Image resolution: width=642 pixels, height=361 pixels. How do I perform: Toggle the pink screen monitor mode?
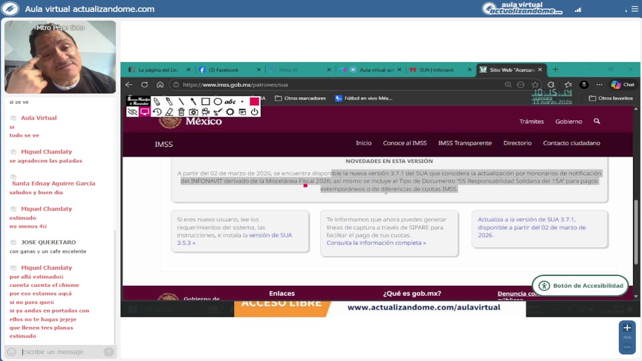point(145,112)
